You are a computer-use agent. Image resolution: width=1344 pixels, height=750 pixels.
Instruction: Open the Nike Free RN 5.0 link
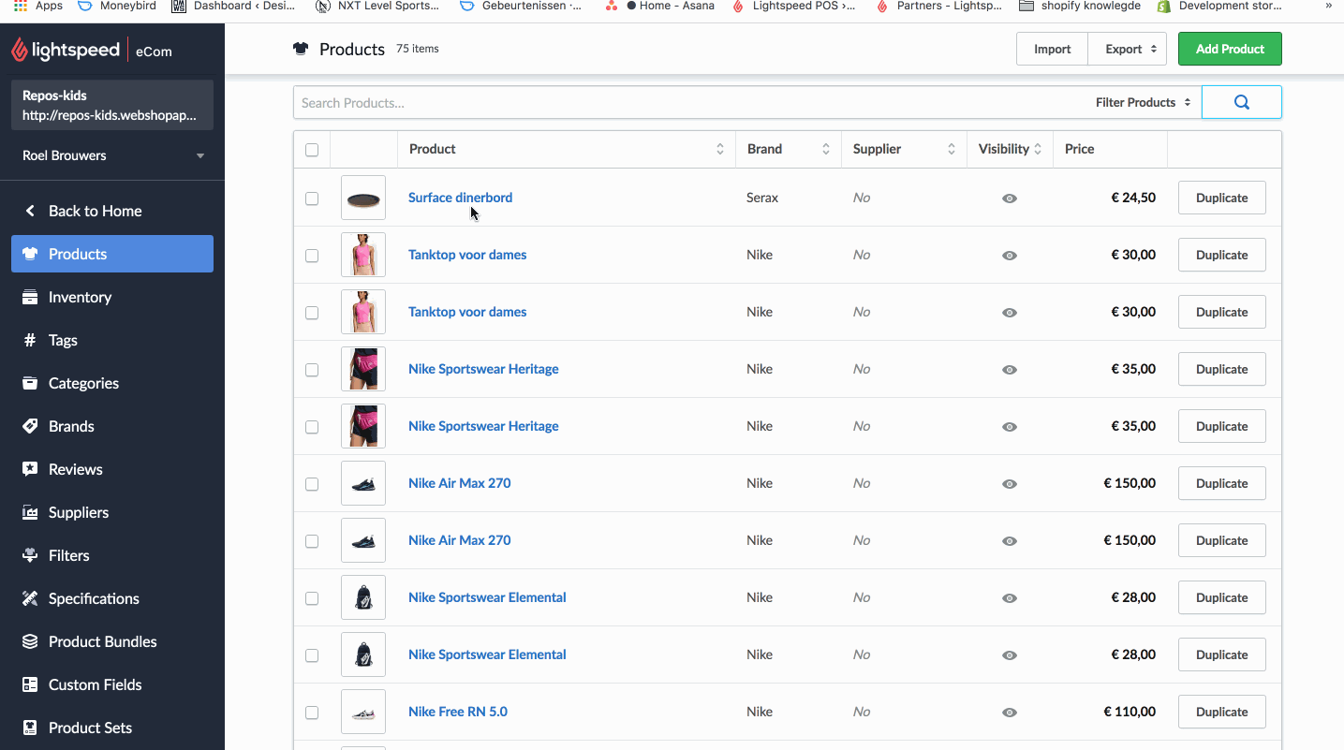click(x=458, y=712)
